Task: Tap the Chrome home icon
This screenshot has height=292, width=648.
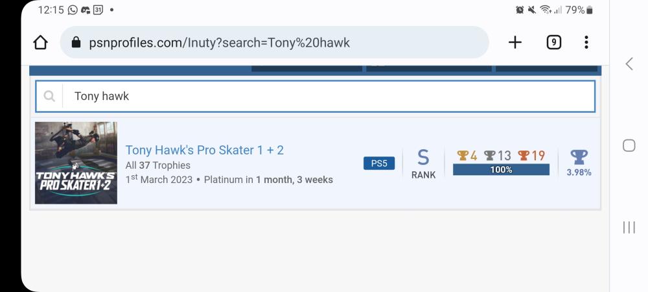Action: pos(40,43)
